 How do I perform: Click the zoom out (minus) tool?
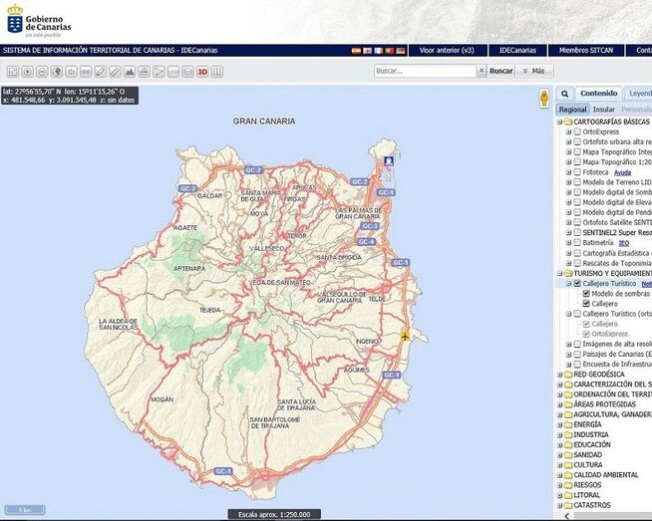pos(42,72)
